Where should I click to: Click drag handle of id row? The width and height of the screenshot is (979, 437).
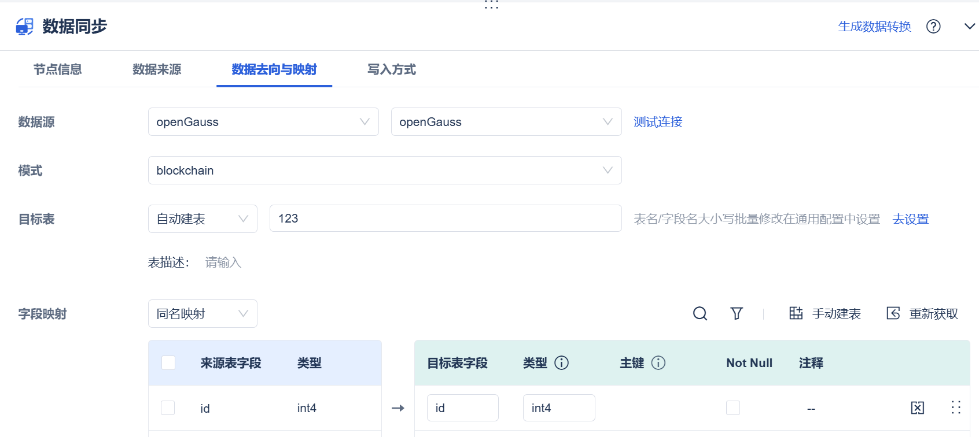(956, 408)
